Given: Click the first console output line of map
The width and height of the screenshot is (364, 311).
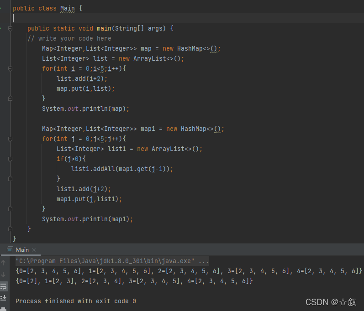Looking at the screenshot, I should tap(189, 271).
